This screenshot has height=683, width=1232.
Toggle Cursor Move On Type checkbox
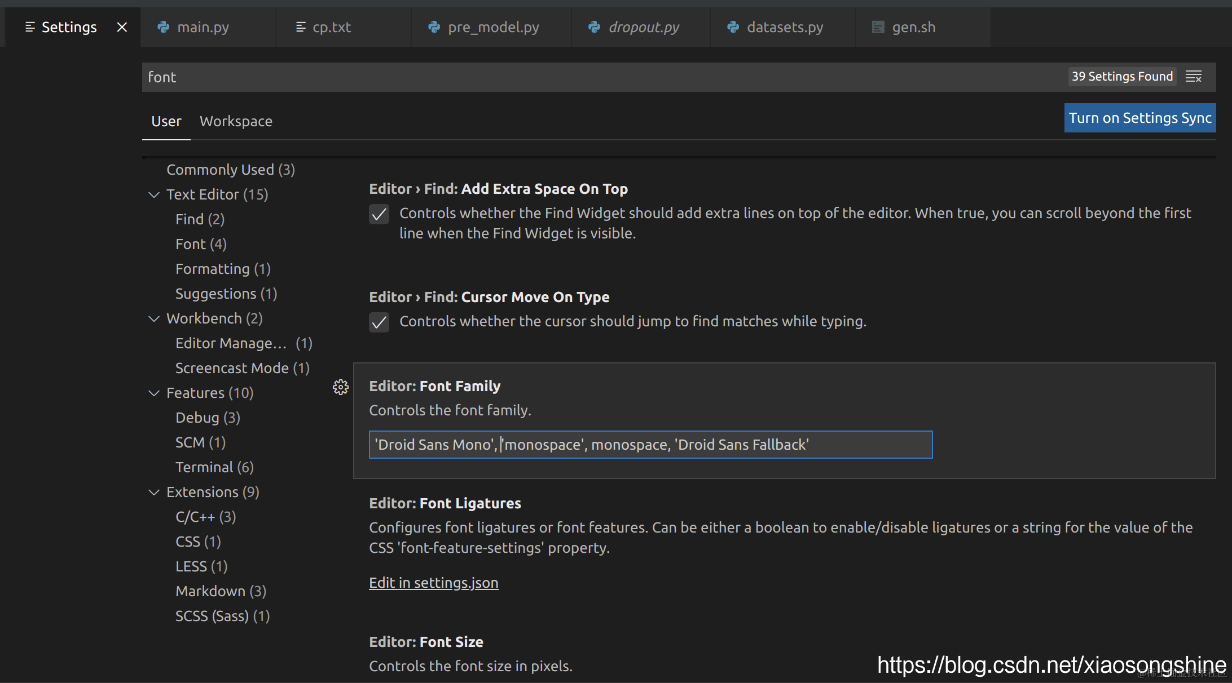[379, 322]
